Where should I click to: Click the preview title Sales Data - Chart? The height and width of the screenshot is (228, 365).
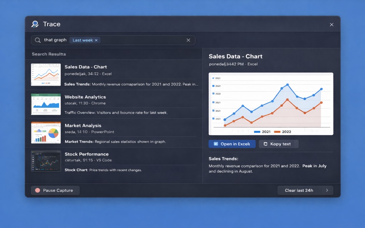pyautogui.click(x=236, y=56)
